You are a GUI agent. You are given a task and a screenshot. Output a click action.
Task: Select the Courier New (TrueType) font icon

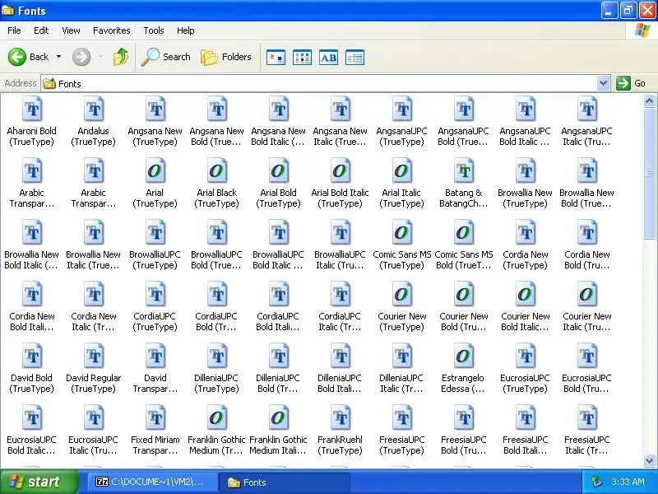402,295
